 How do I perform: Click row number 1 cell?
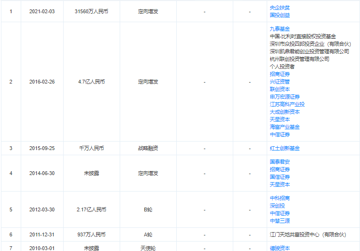click(11, 11)
